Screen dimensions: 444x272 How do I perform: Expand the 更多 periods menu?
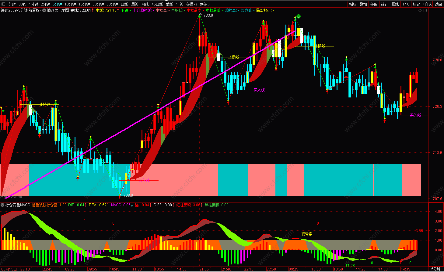pyautogui.click(x=205, y=4)
